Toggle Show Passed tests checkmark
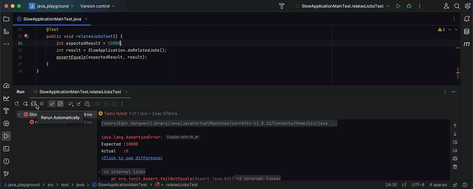This screenshot has height=189, width=473. click(52, 104)
